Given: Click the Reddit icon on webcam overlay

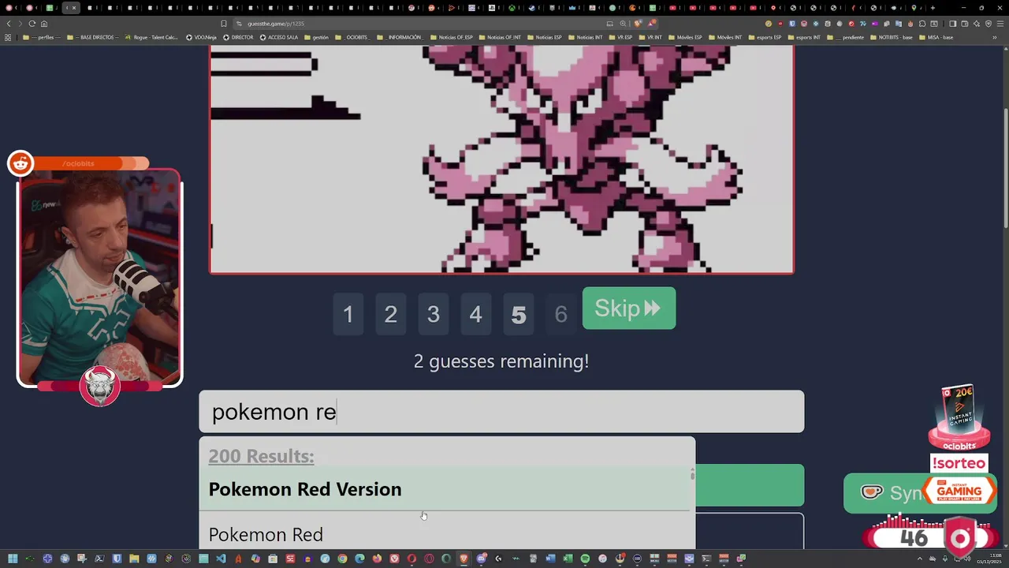Looking at the screenshot, I should [x=20, y=163].
